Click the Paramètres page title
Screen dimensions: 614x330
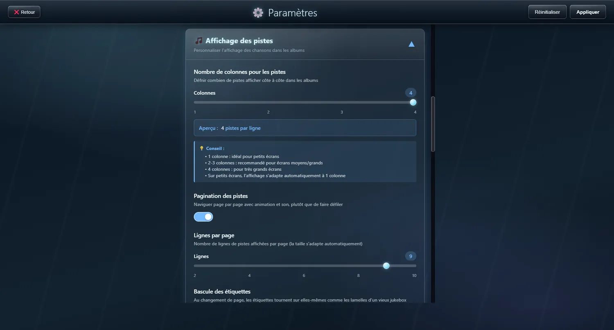tap(293, 13)
